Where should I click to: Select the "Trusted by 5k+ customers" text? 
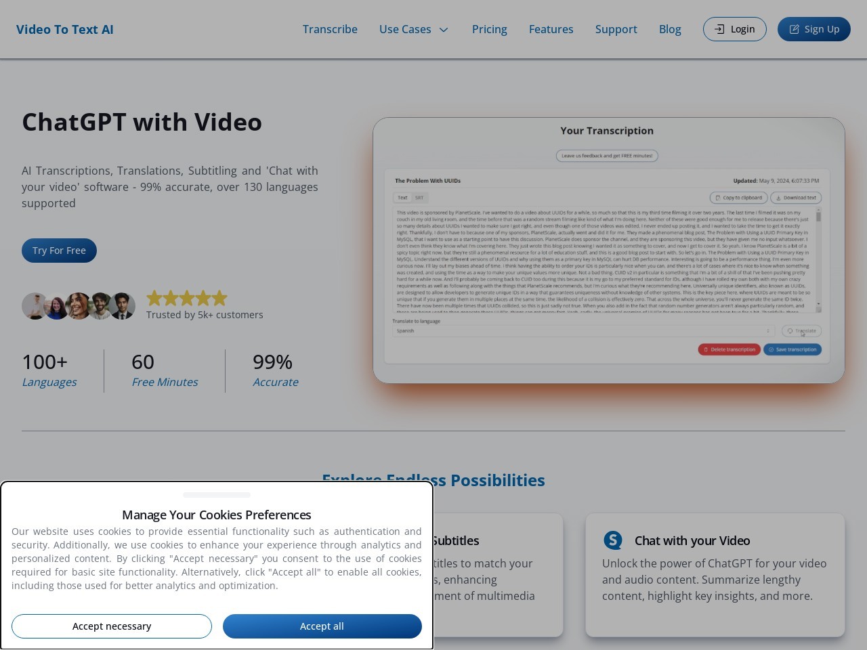click(205, 315)
